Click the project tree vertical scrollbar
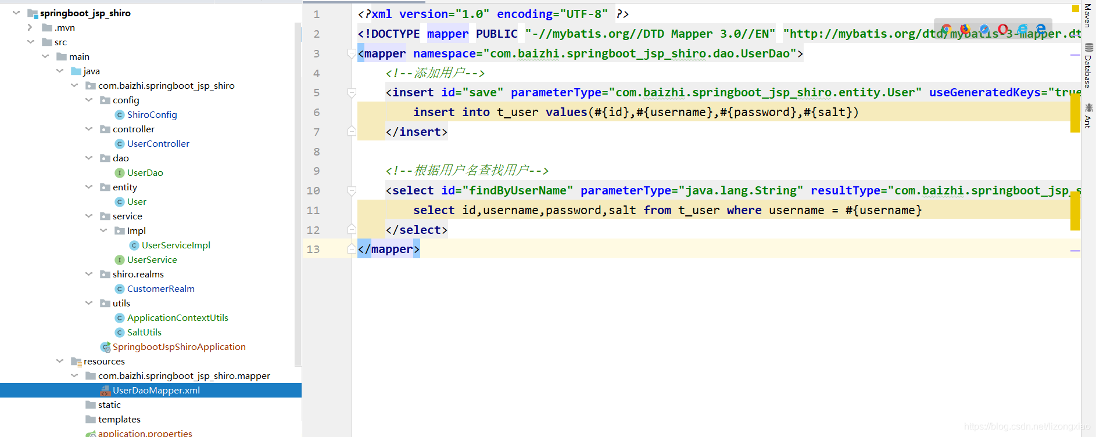Screen dimensions: 1096x437 tap(298, 194)
